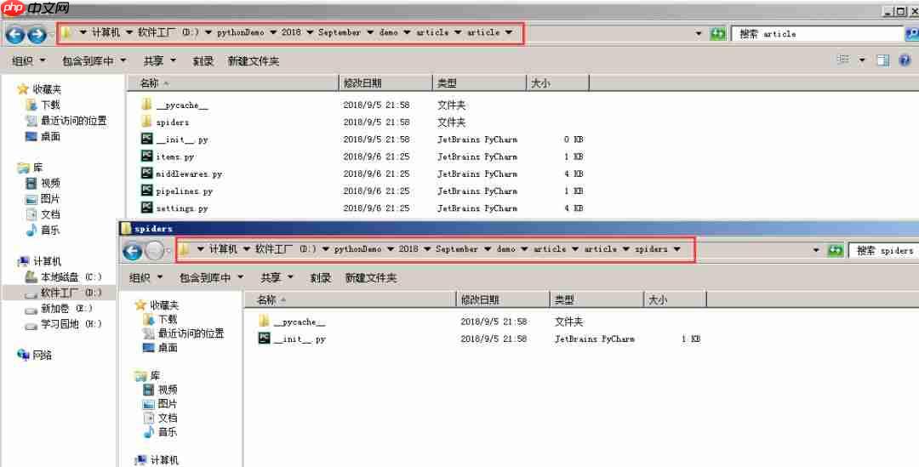Change view icon in article window toolbar
The width and height of the screenshot is (919, 467).
pyautogui.click(x=843, y=60)
